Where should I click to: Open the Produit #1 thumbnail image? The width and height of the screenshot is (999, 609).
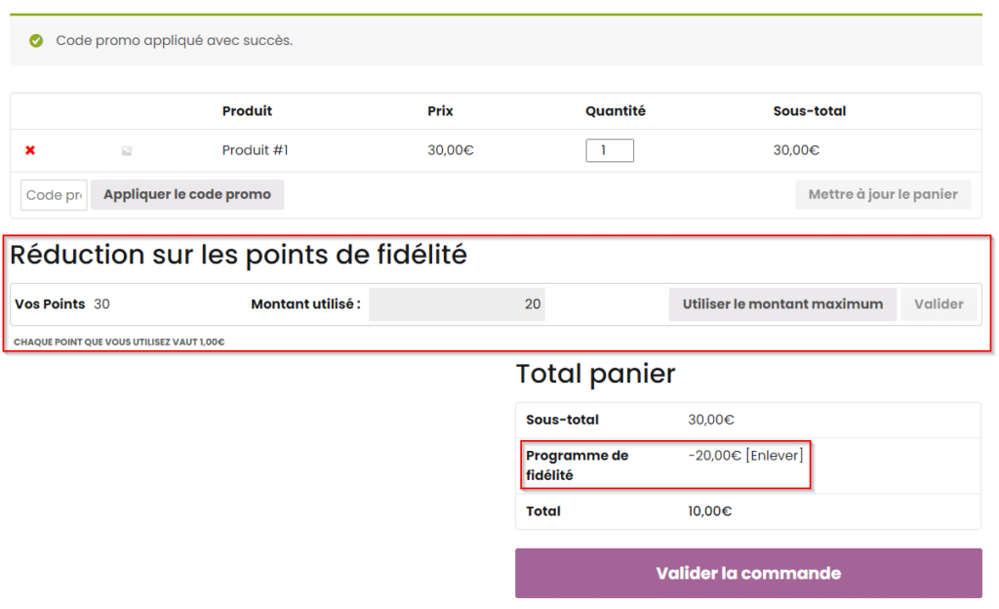click(126, 151)
